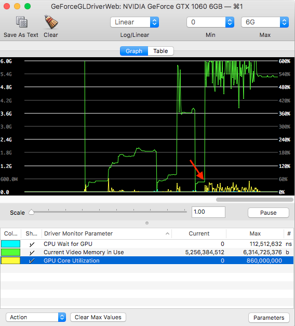Screen dimensions: 295x326
Task: Switch to the Table tab
Action: pos(160,51)
